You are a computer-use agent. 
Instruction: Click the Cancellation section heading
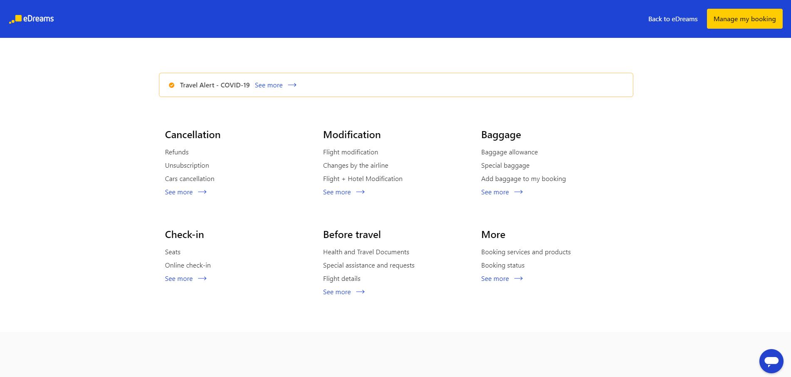pyautogui.click(x=193, y=135)
